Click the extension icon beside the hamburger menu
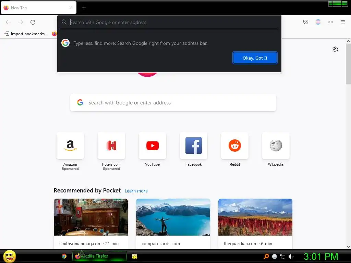The height and width of the screenshot is (263, 351). click(x=330, y=22)
